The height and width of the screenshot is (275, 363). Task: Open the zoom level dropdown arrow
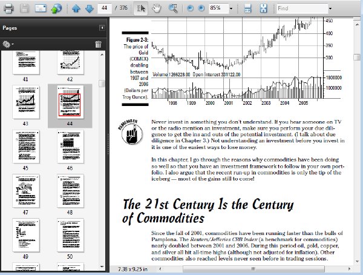pos(231,8)
